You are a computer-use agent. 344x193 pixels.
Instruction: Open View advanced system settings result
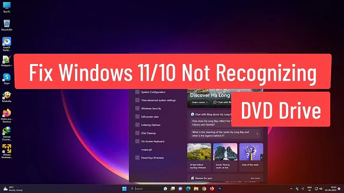[158, 100]
